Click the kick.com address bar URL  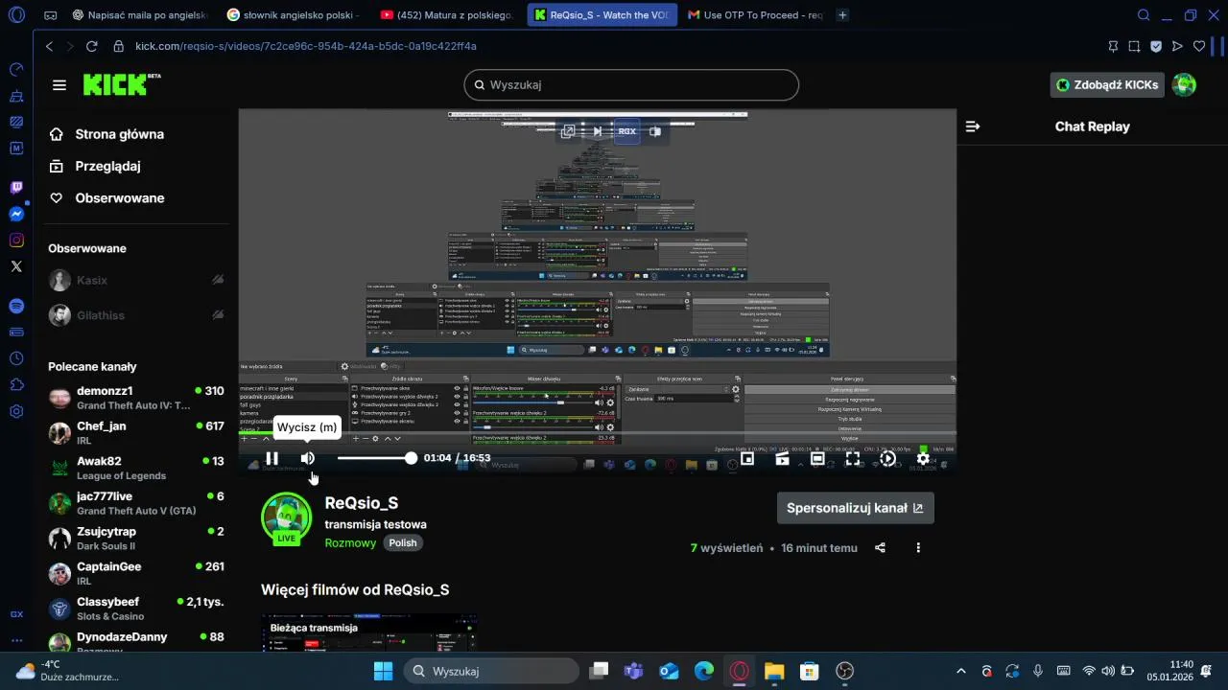point(306,46)
